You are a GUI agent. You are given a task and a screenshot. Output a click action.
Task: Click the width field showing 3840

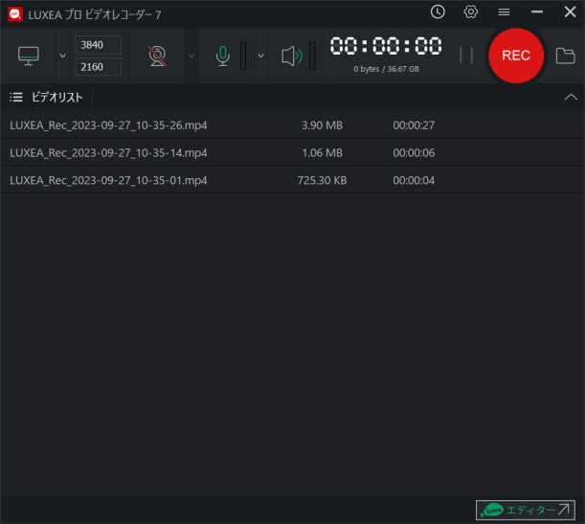[x=99, y=45]
